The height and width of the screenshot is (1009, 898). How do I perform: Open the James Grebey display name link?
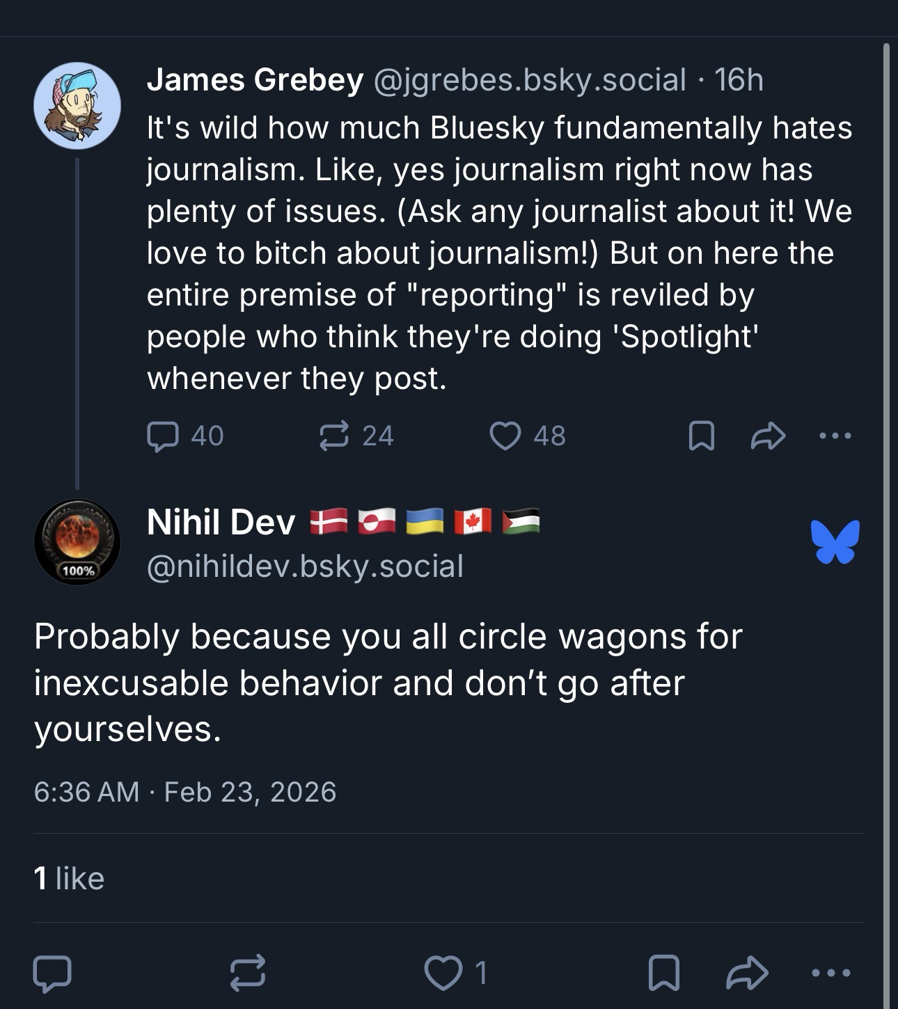(x=255, y=80)
